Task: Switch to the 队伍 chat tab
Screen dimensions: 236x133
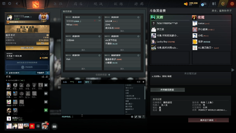Action: click(x=65, y=82)
